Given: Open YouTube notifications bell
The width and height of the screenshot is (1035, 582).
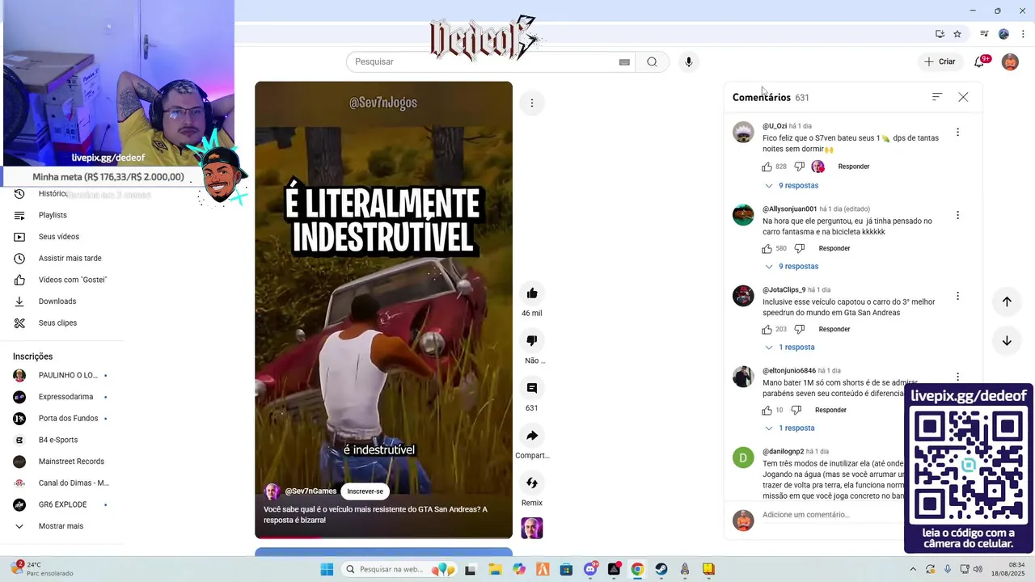Looking at the screenshot, I should coord(979,61).
